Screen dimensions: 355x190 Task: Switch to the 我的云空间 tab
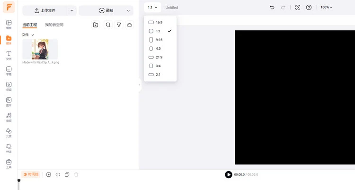[x=54, y=25]
